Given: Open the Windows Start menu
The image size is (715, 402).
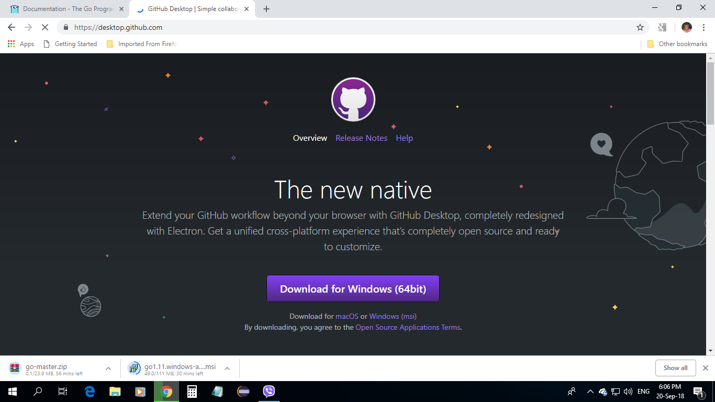Looking at the screenshot, I should tap(13, 392).
